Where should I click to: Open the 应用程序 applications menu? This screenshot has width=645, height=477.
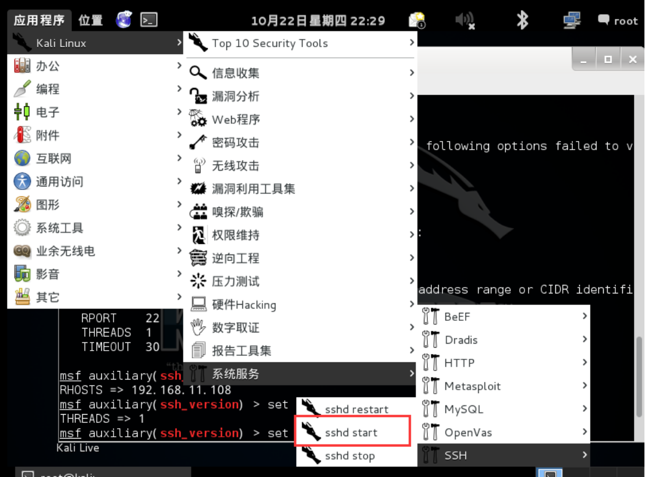[x=39, y=20]
